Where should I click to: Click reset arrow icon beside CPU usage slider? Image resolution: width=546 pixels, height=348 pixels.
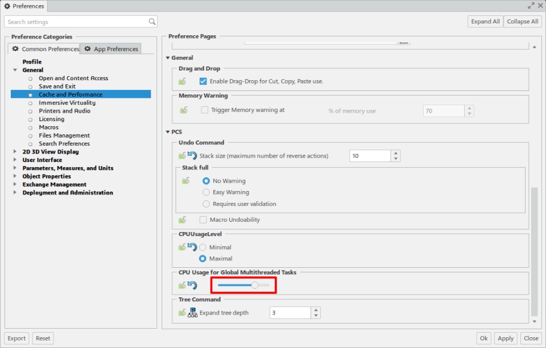[x=192, y=285]
